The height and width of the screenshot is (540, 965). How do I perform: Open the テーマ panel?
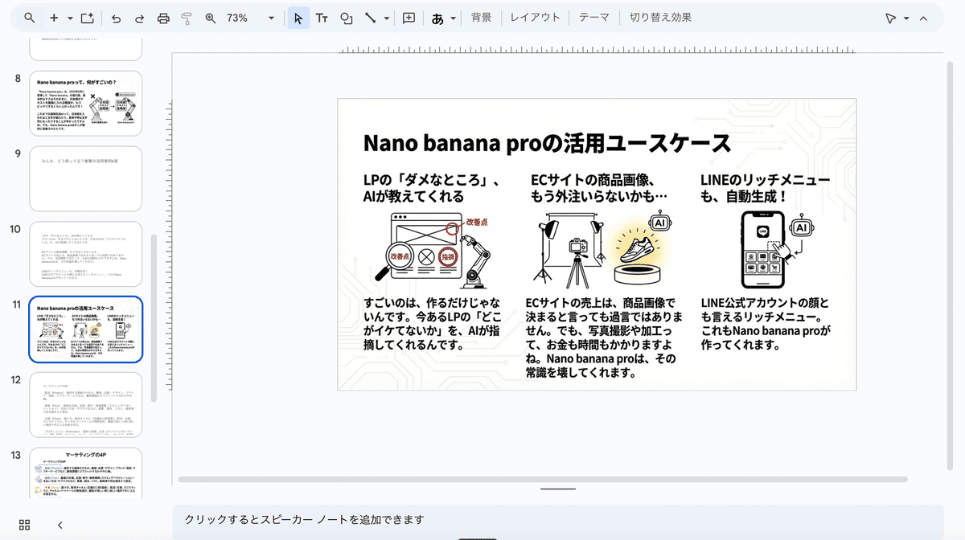[x=594, y=18]
